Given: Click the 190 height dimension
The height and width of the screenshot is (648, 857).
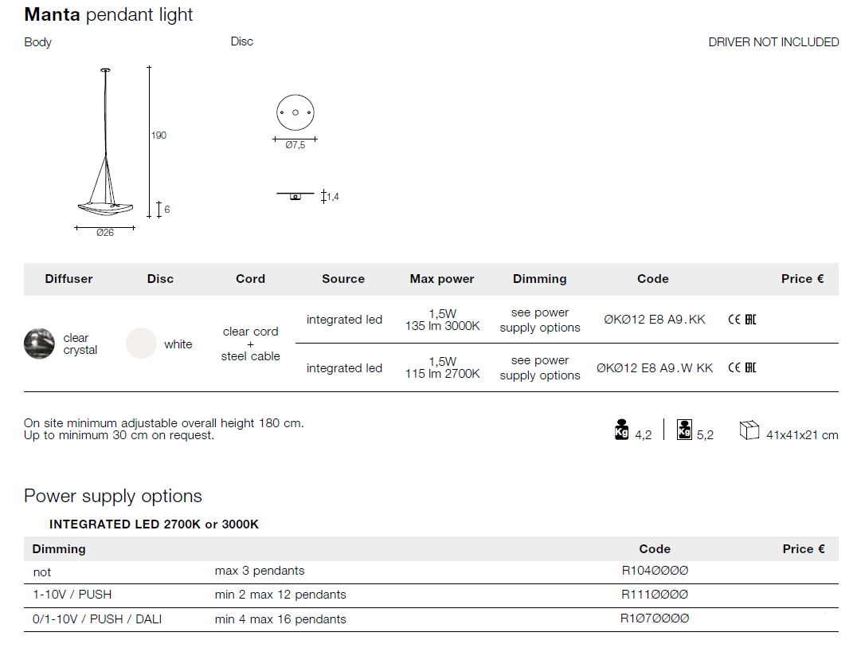Looking at the screenshot, I should pyautogui.click(x=159, y=135).
